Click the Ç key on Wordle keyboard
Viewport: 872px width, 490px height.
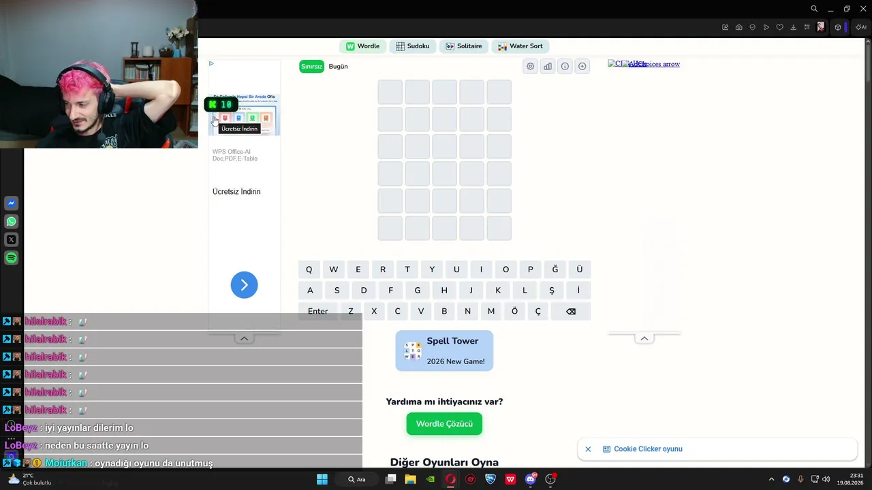[x=538, y=311]
